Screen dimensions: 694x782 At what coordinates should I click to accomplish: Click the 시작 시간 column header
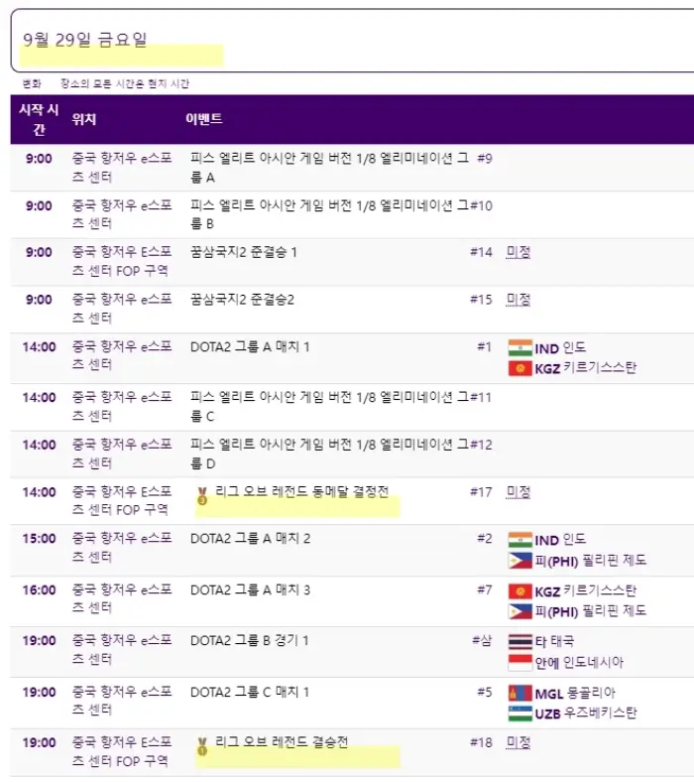pos(39,119)
